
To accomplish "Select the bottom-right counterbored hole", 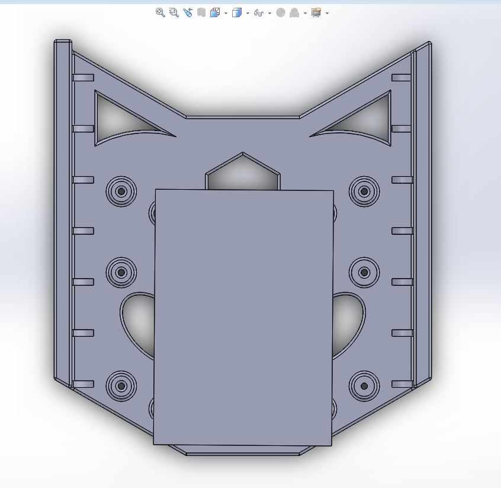I will point(364,386).
